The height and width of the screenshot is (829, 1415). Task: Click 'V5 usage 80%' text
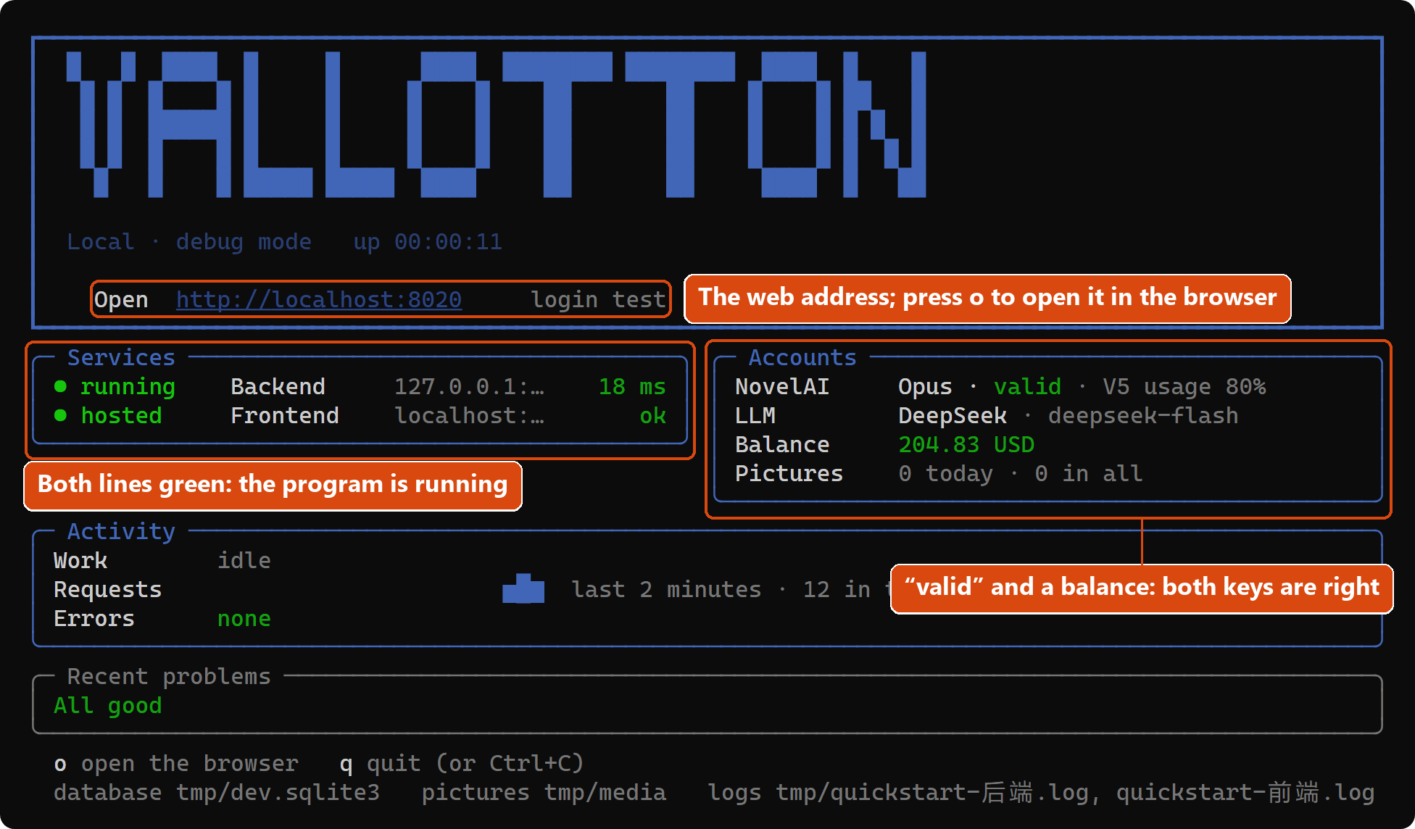1184,387
